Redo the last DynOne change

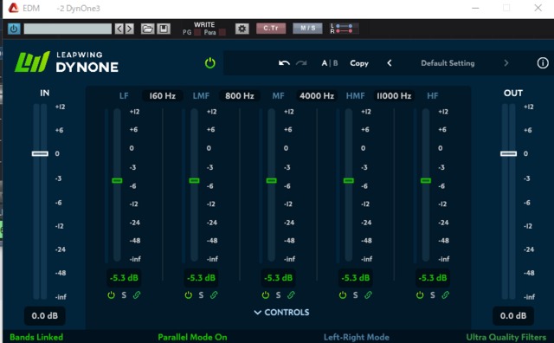pyautogui.click(x=301, y=63)
